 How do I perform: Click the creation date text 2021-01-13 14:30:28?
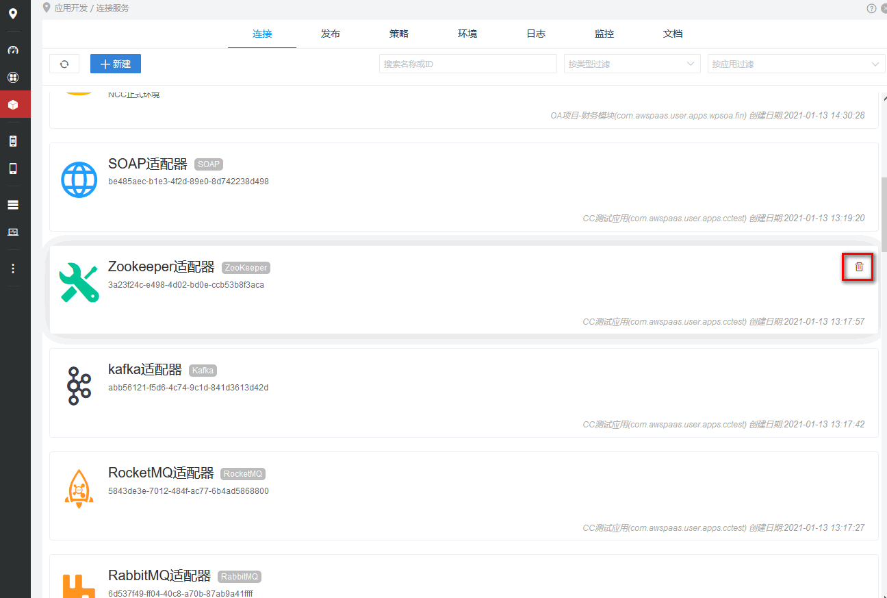824,116
